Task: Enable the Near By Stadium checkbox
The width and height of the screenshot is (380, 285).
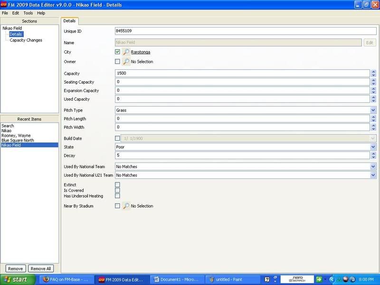Action: pos(117,206)
